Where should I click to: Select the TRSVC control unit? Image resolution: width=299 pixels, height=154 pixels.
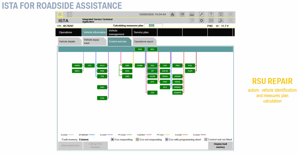(165, 76)
